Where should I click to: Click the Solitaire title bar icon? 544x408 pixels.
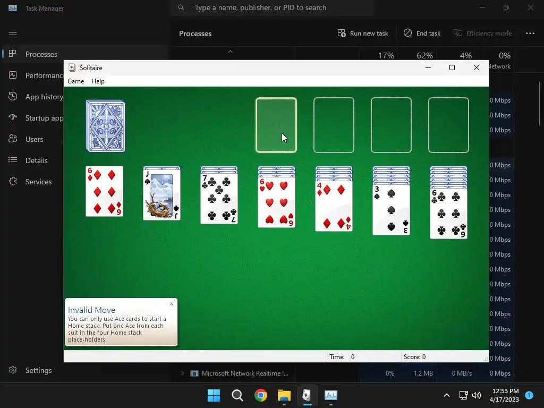click(x=72, y=67)
